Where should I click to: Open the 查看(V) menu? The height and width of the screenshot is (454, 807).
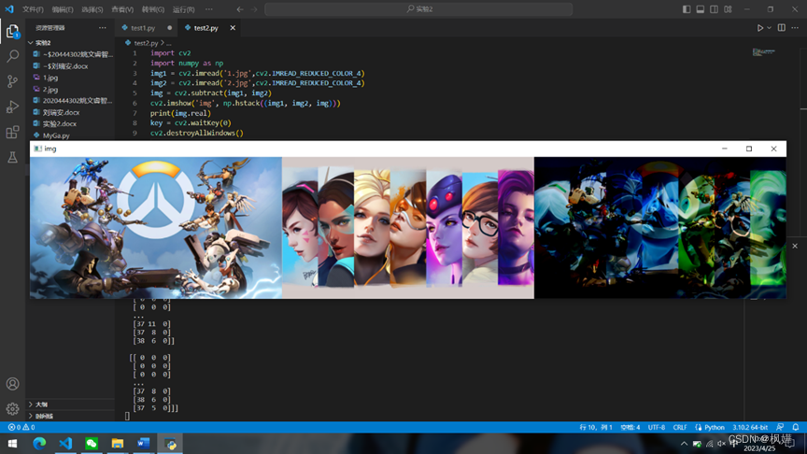coord(122,9)
